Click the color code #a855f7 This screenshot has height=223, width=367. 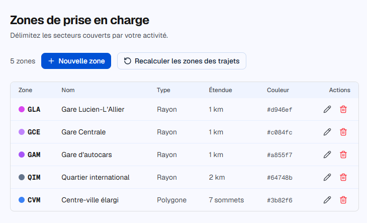pos(280,155)
